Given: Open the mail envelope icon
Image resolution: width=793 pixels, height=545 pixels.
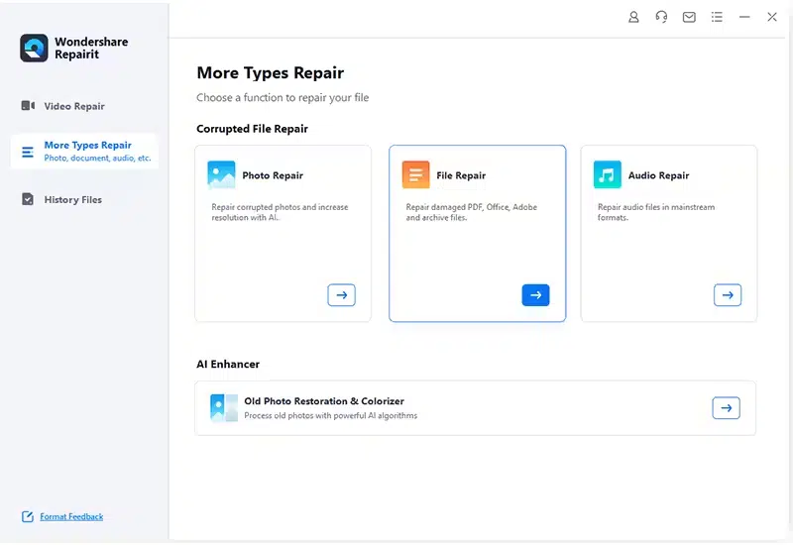Looking at the screenshot, I should 689,17.
